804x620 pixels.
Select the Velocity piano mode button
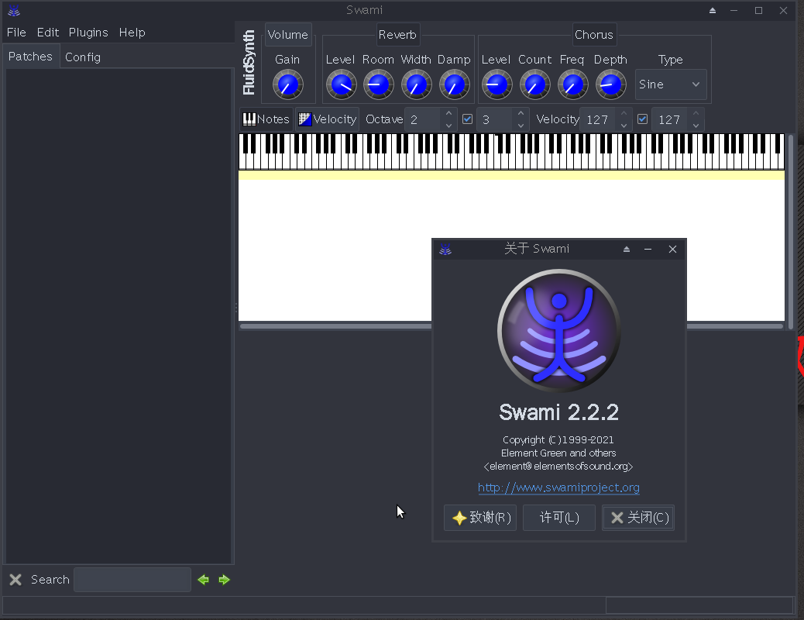(327, 119)
